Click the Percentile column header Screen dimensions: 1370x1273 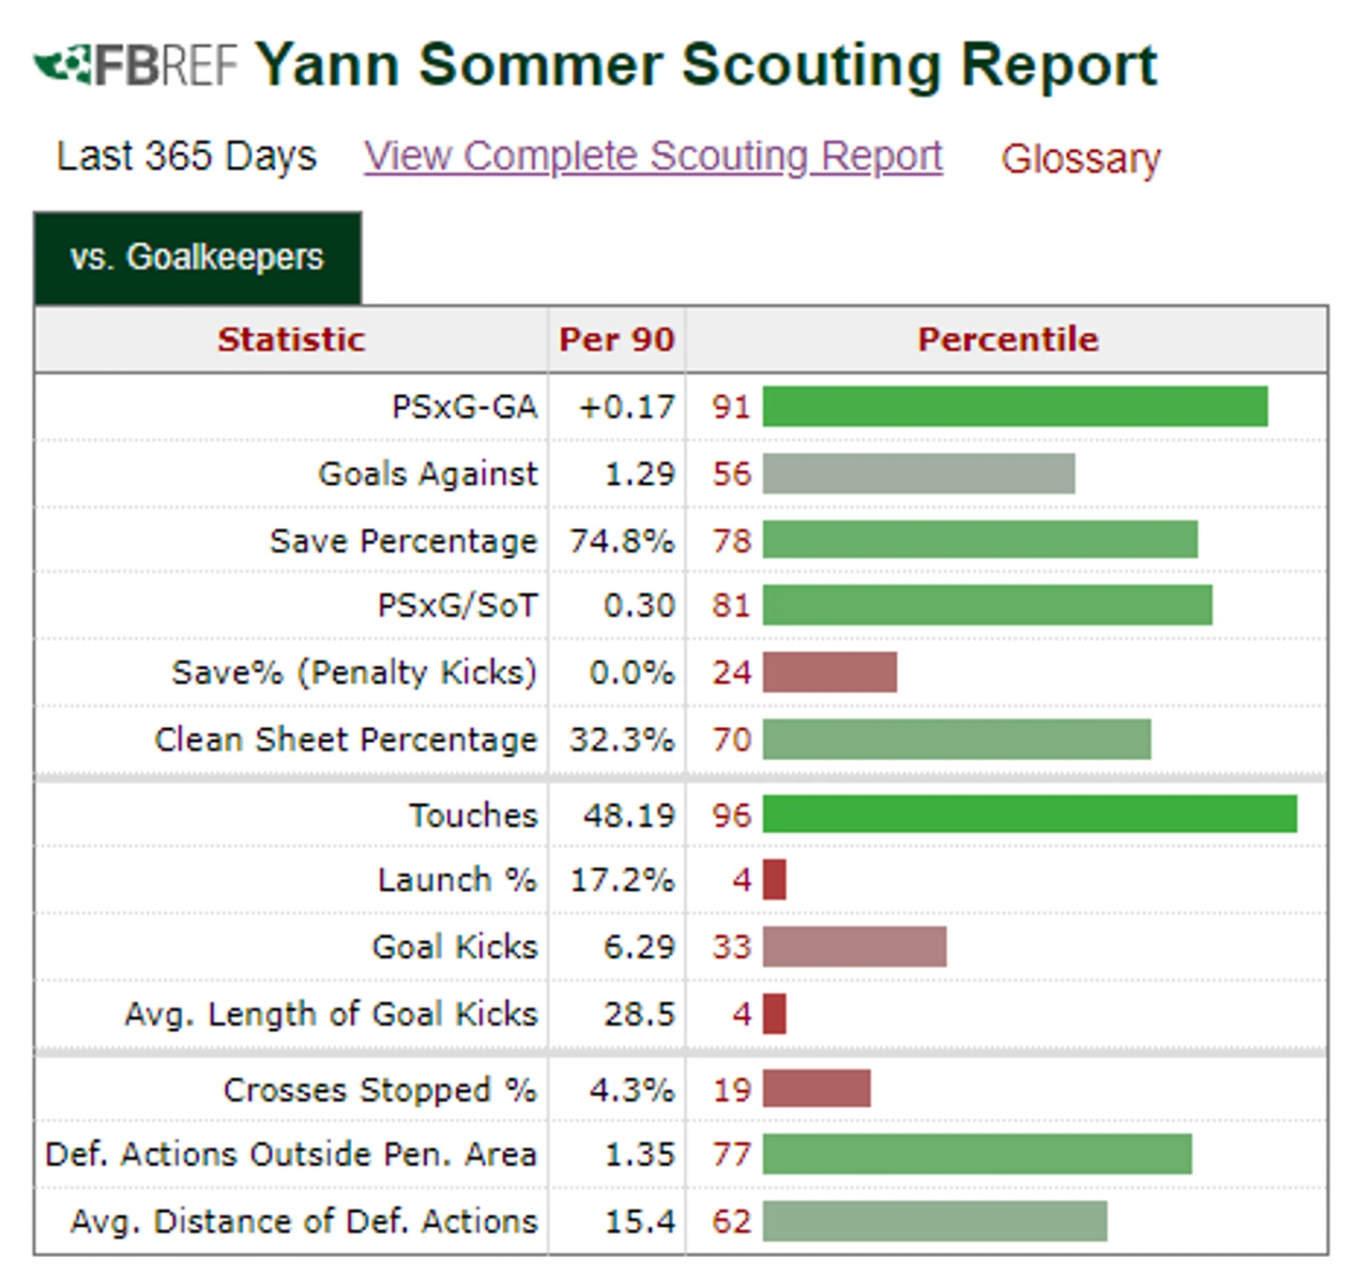(1007, 340)
